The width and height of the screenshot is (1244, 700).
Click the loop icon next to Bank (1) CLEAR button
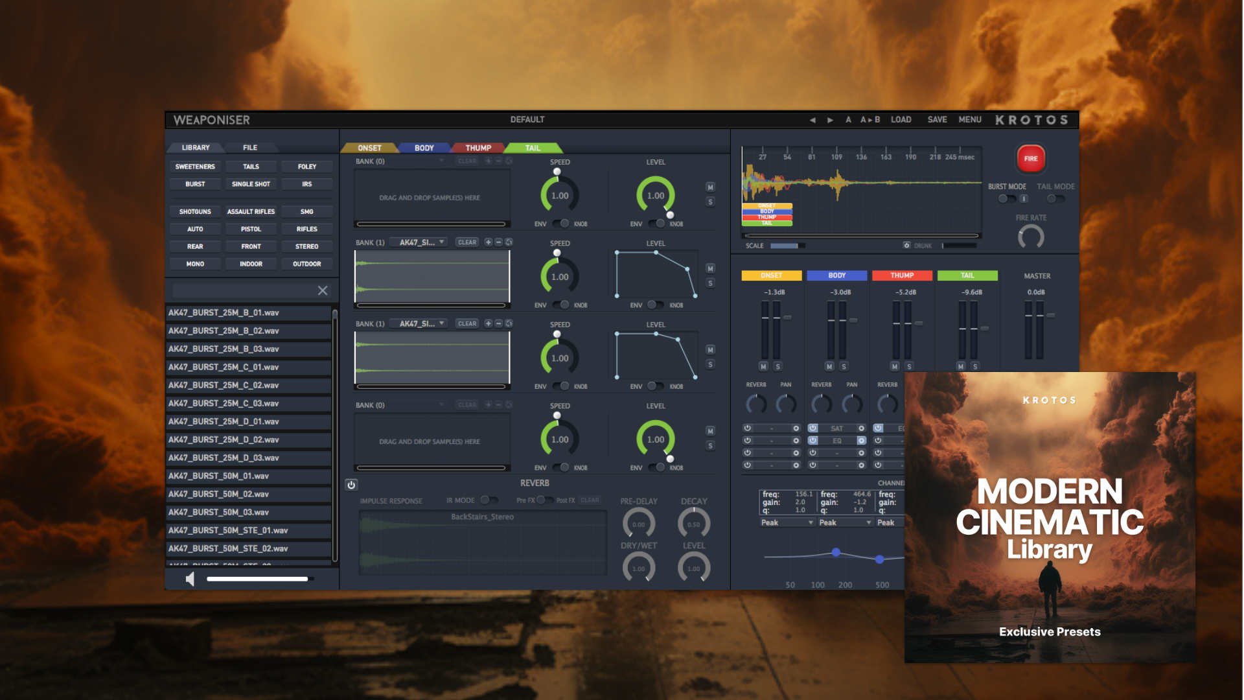(509, 242)
